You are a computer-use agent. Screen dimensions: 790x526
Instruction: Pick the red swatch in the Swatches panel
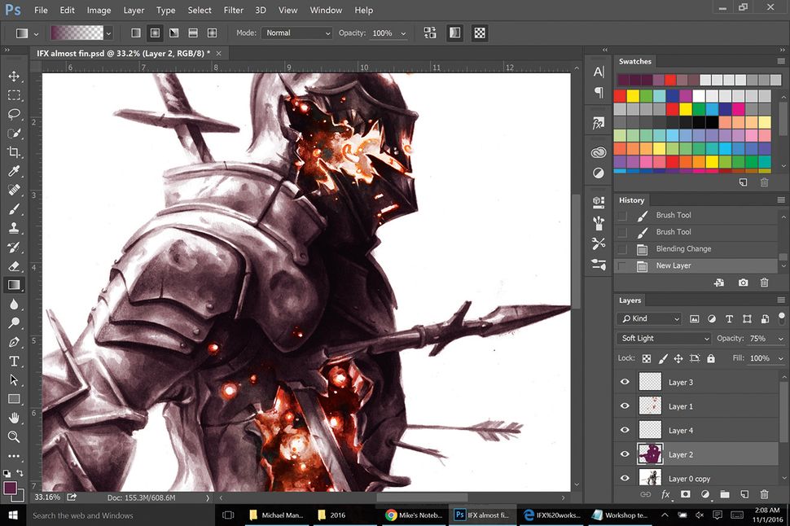pos(621,94)
